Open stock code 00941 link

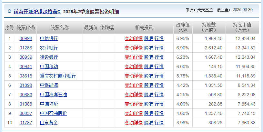click(26, 66)
